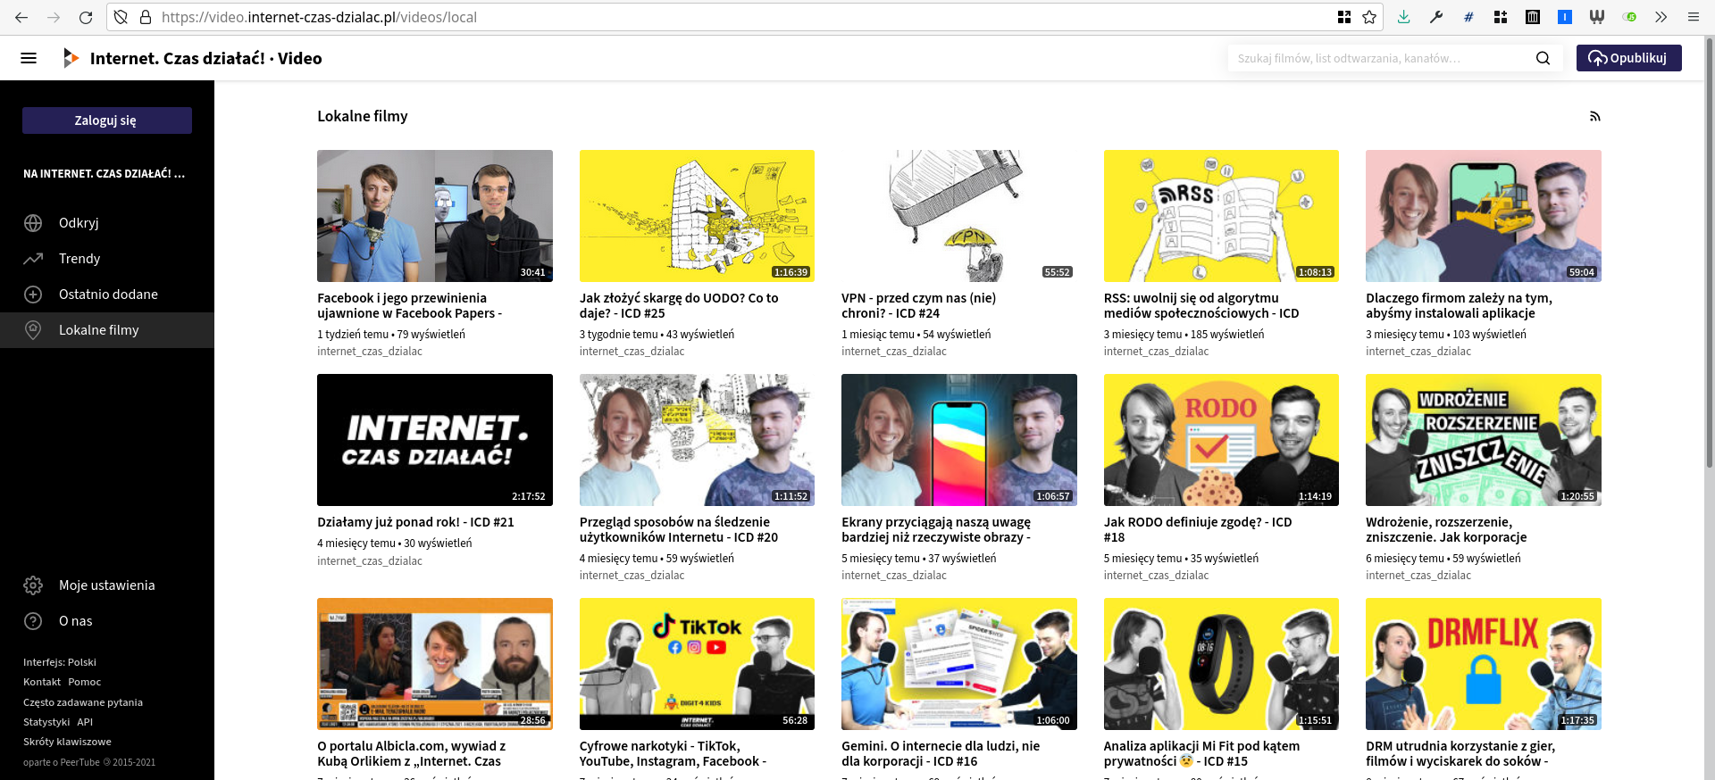The width and height of the screenshot is (1715, 780).
Task: Click the gear icon for Moje ustawienia
Action: [x=33, y=585]
